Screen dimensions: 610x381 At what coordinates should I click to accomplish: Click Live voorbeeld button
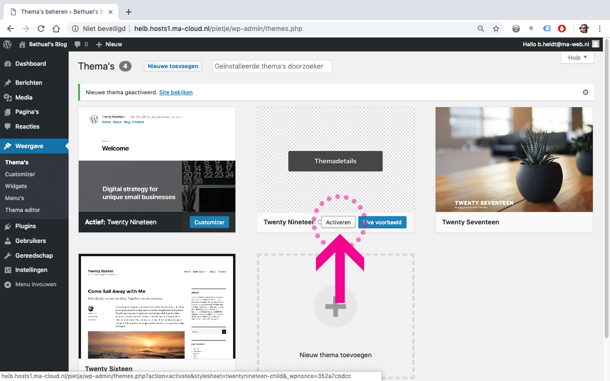[x=382, y=222]
